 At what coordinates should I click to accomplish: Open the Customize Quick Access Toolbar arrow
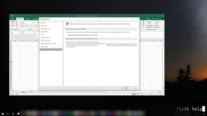click(27, 16)
